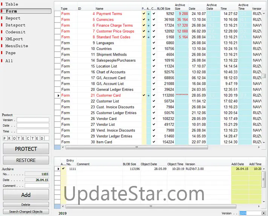Click Search Changed Objects button
268x216 pixels.
(26, 211)
